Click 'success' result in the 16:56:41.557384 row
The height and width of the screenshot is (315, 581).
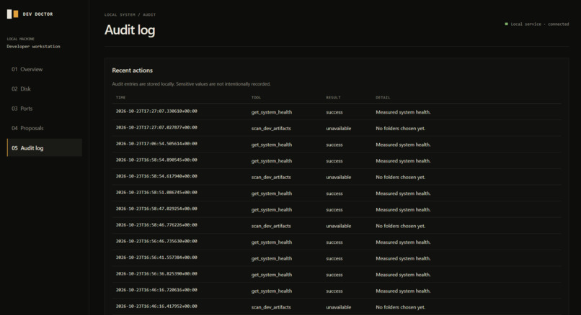(334, 258)
